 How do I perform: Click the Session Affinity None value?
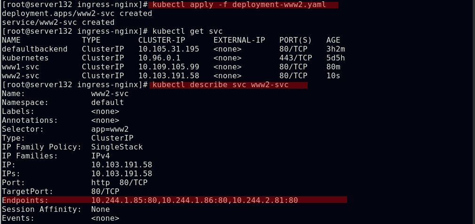100,209
